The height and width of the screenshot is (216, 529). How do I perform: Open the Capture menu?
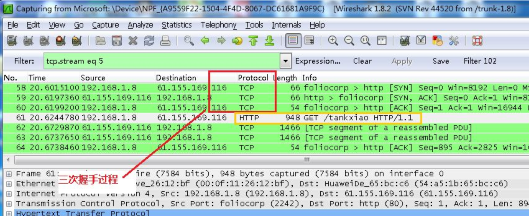(105, 25)
